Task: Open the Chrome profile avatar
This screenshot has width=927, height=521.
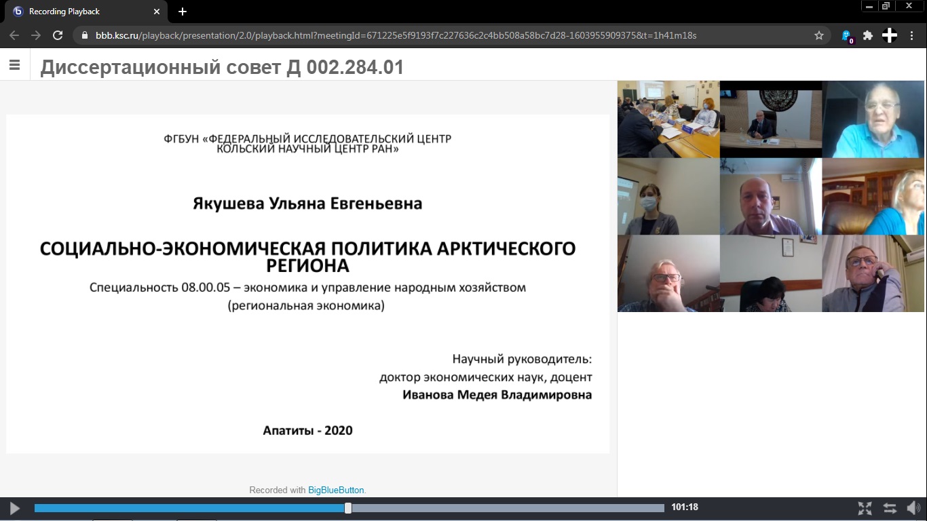Action: click(889, 35)
